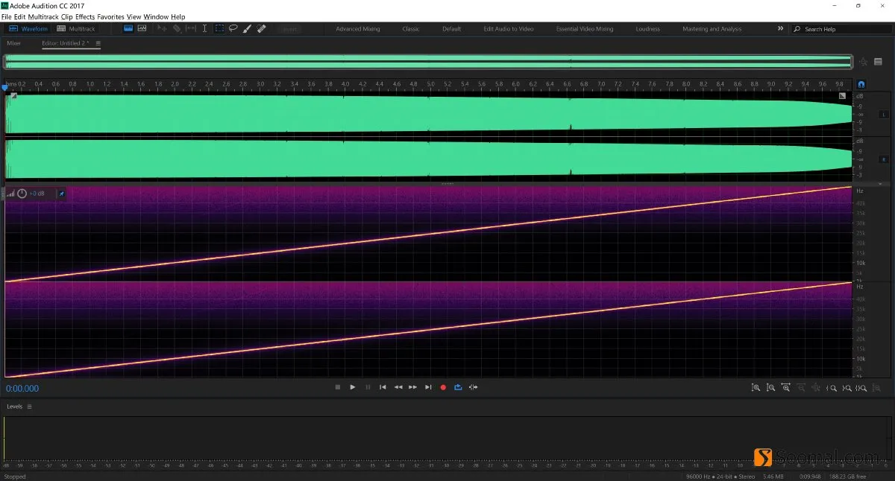Select the Marquee Selection tool

[219, 28]
